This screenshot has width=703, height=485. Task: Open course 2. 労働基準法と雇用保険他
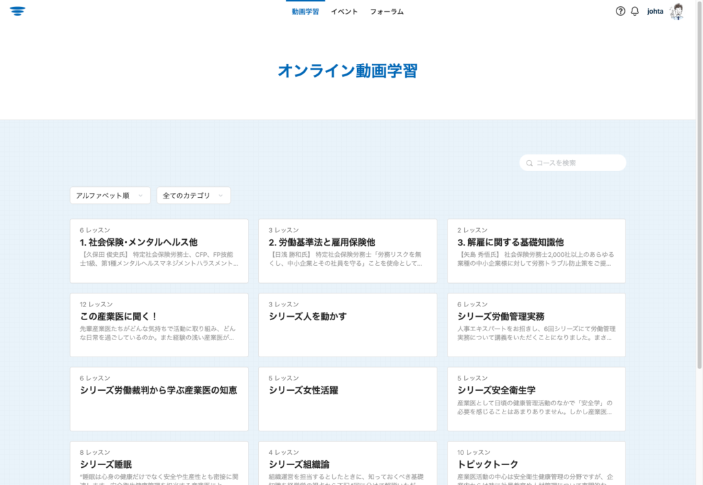pos(347,251)
